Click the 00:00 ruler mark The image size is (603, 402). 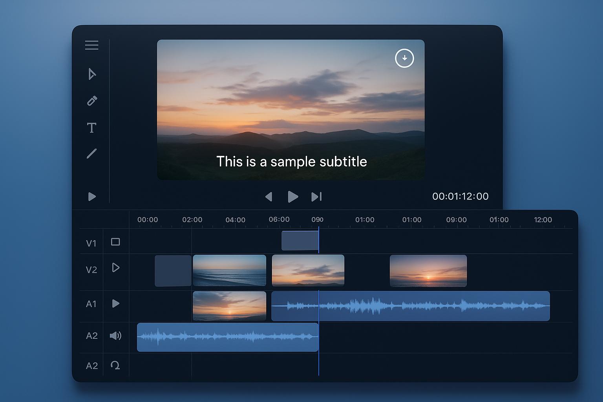coord(148,220)
